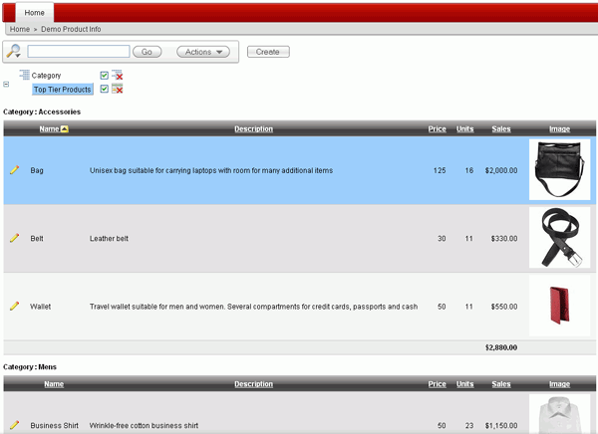The width and height of the screenshot is (598, 434).
Task: Select the Wallet name cell
Action: (x=41, y=307)
